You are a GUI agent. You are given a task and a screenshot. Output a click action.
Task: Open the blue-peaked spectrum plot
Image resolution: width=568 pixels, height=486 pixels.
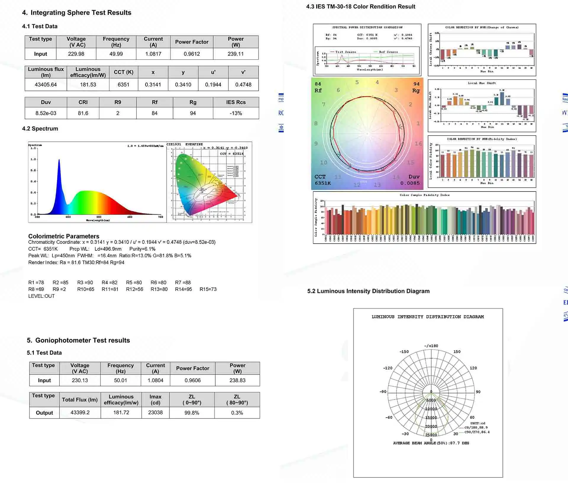pos(97,182)
